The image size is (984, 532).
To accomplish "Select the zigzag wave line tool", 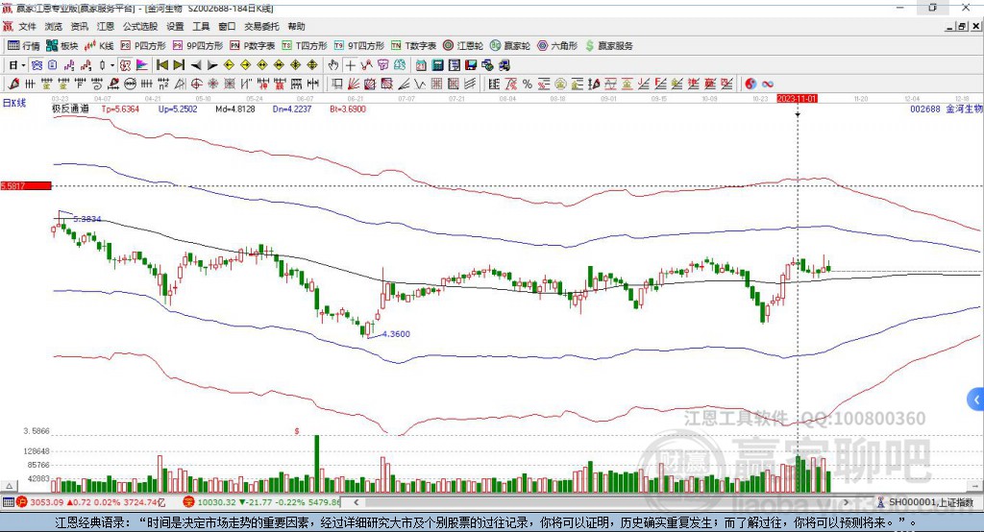I will click(420, 85).
